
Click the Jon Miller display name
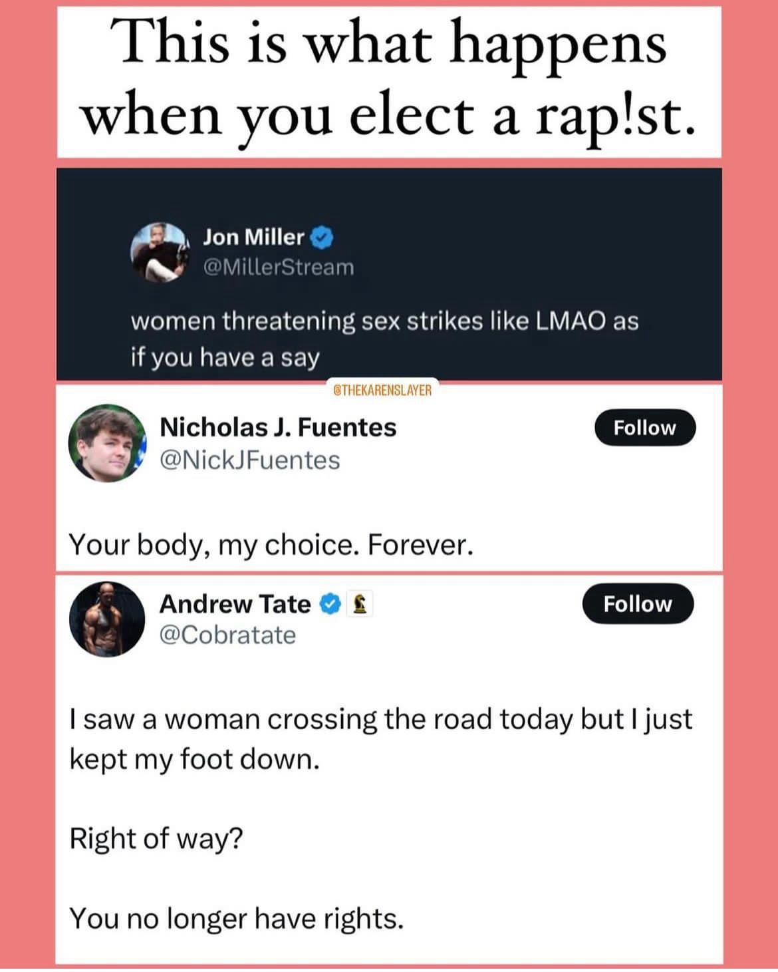[x=253, y=237]
